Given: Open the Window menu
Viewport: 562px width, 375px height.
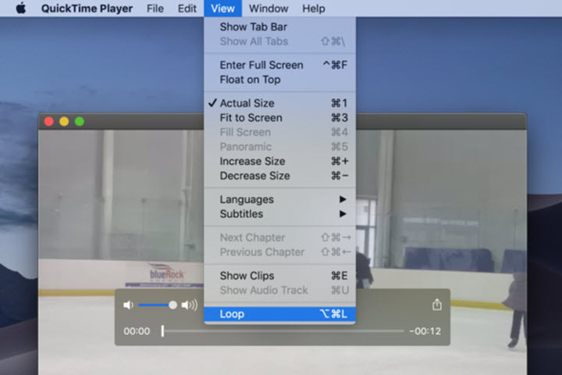Looking at the screenshot, I should [269, 9].
